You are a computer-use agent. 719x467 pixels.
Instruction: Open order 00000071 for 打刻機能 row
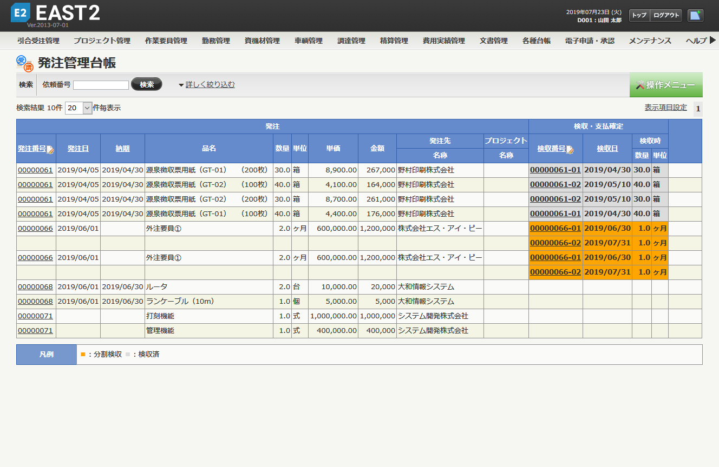click(x=36, y=316)
